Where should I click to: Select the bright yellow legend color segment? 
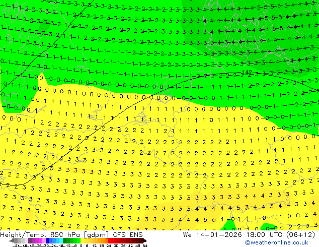(x=82, y=240)
